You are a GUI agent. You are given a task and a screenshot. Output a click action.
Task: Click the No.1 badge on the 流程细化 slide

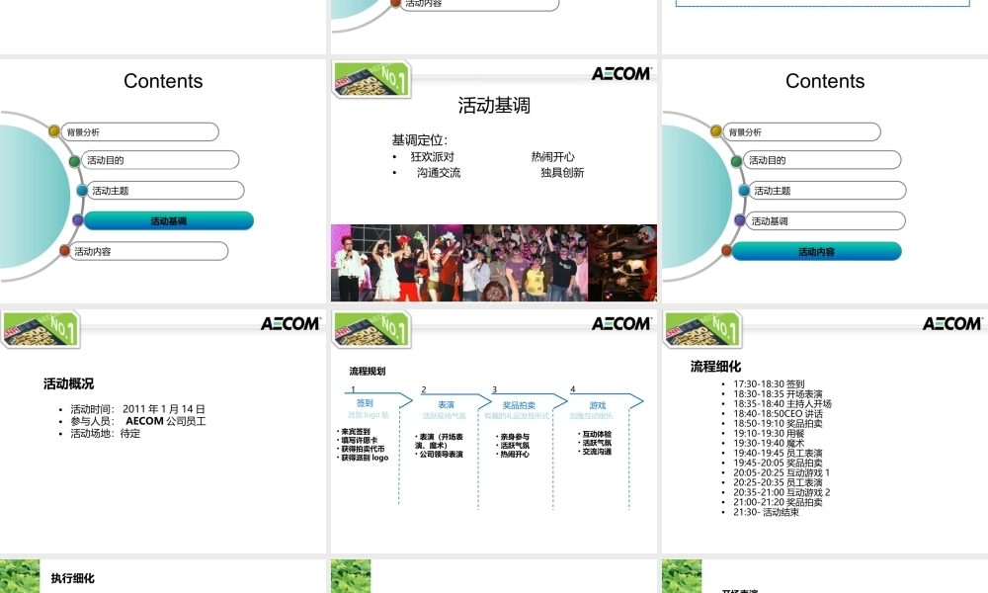click(702, 328)
